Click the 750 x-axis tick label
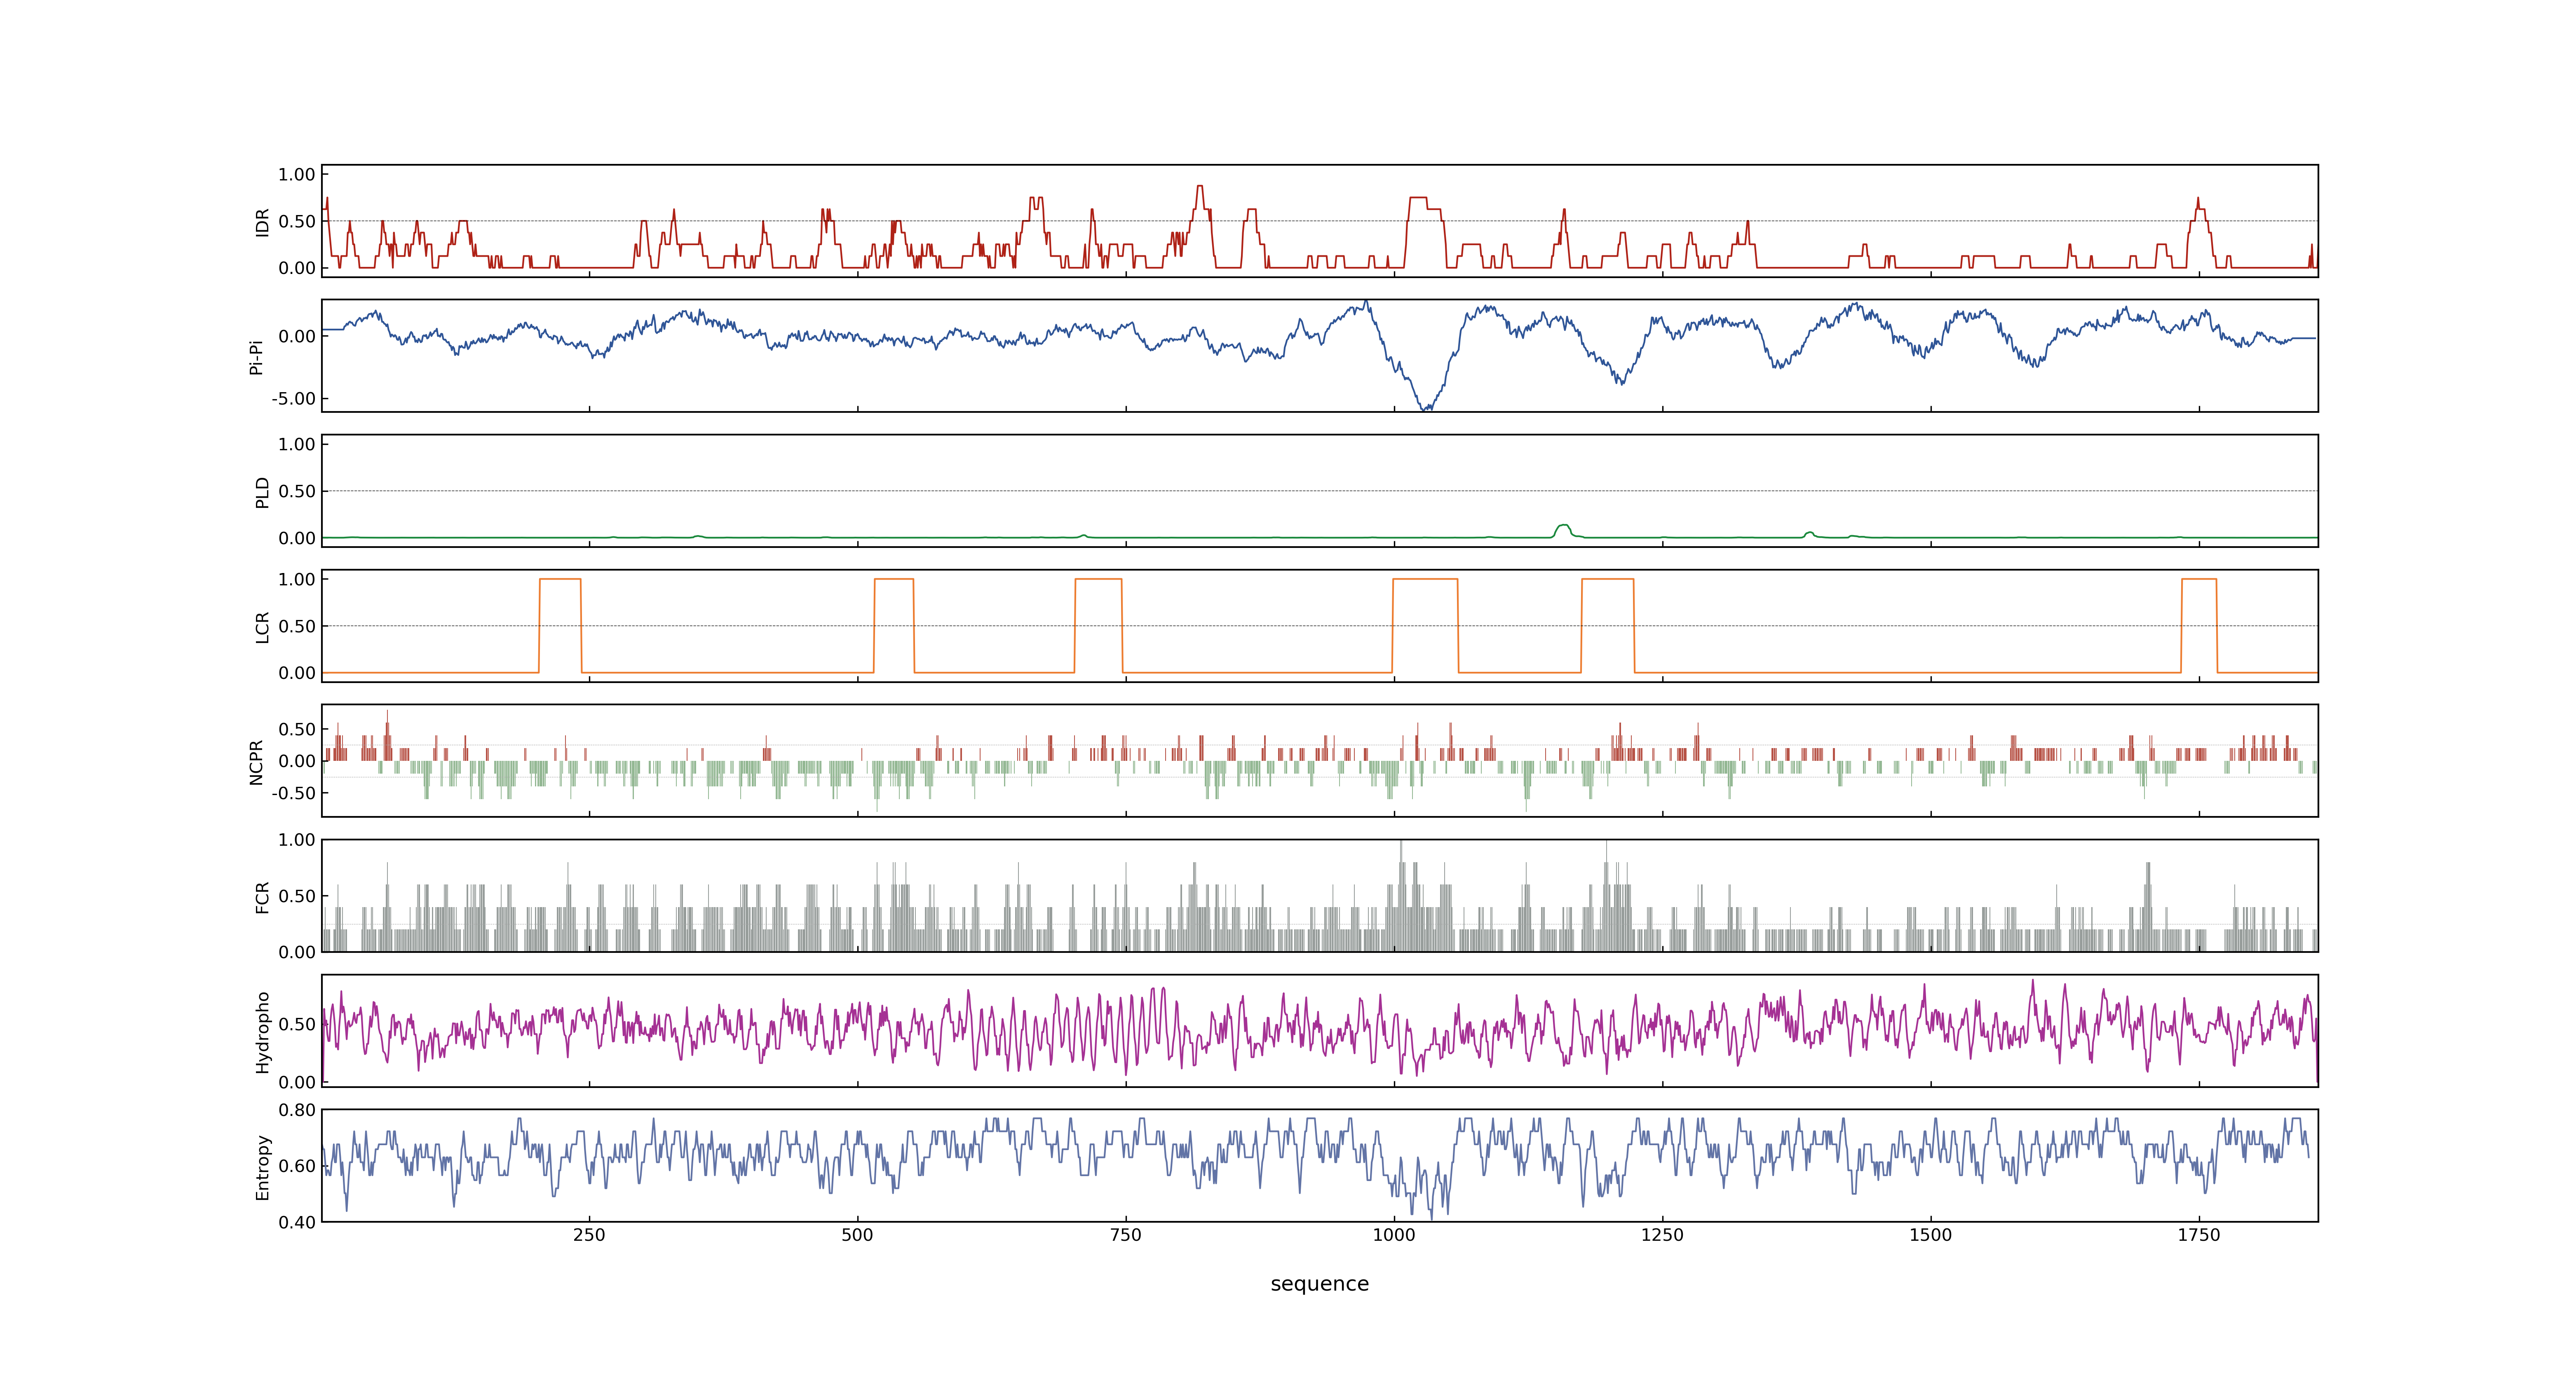Viewport: 2576px width, 1373px height. point(1126,1235)
